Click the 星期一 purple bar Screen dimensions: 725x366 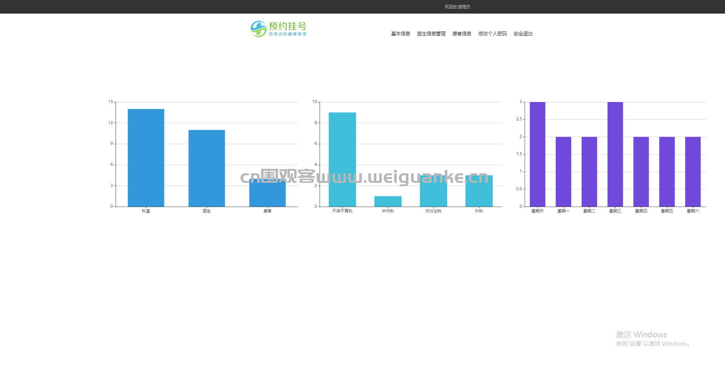tap(563, 172)
